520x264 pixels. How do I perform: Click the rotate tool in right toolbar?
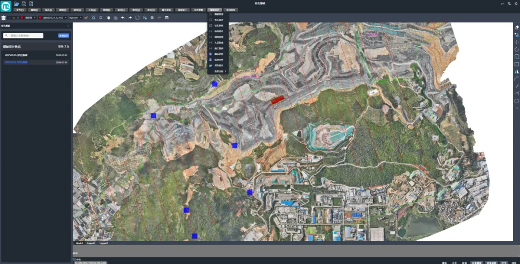click(517, 50)
